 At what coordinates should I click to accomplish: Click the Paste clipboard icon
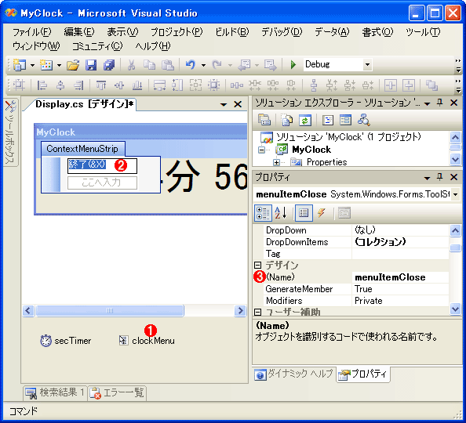coord(168,65)
